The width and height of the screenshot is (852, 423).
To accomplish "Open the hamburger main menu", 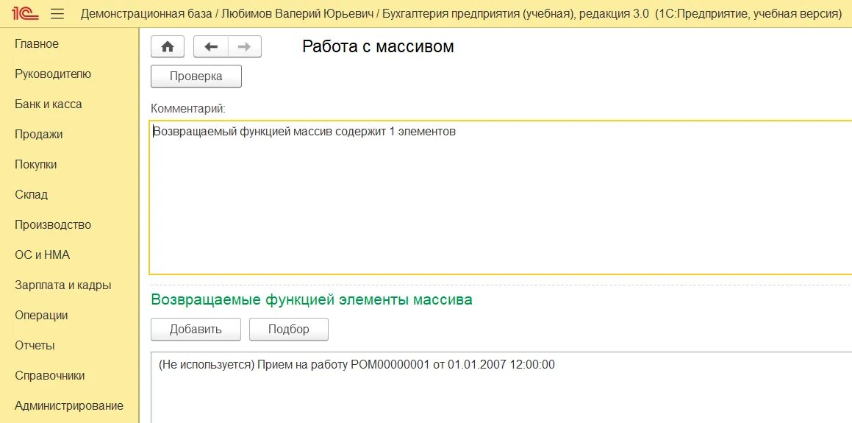I will 57,14.
